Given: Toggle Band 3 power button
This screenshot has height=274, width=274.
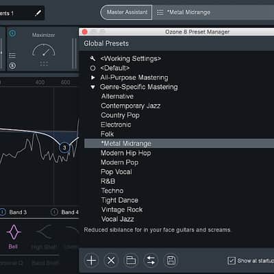Looking at the screenshot, I should click(2, 212).
